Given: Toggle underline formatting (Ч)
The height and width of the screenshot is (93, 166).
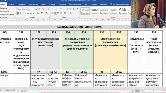Looking at the screenshot, I should (x=23, y=13).
